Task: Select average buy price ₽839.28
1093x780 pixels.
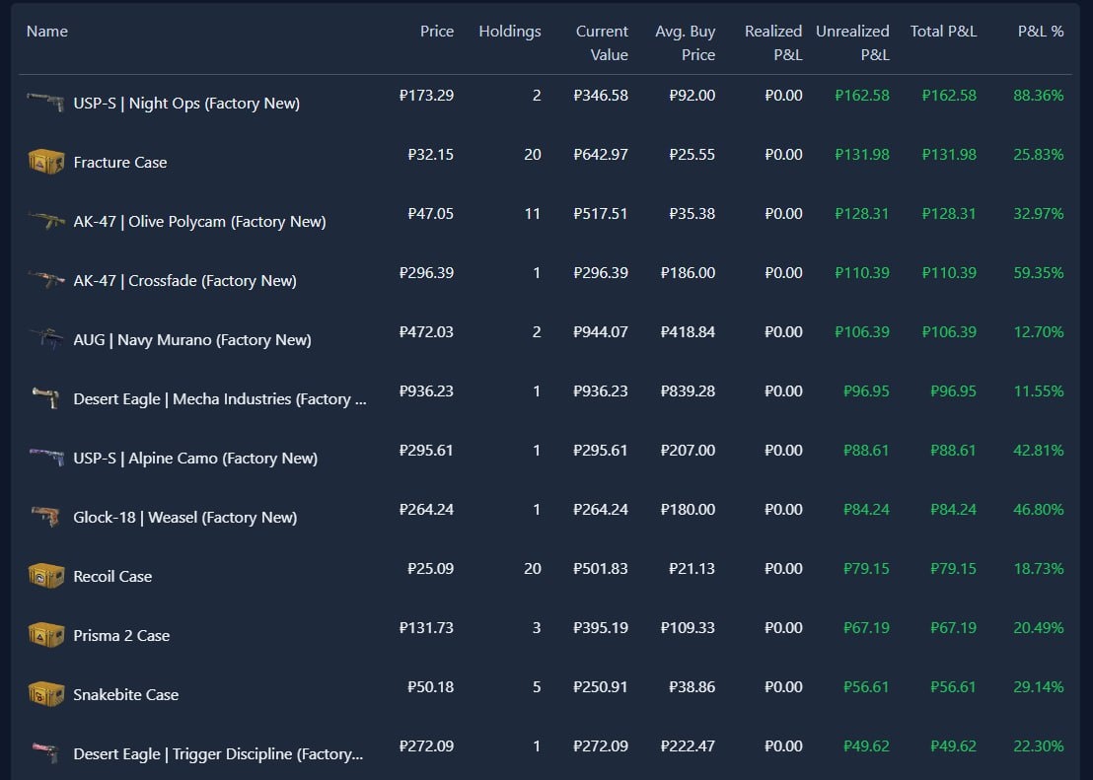Action: [688, 391]
